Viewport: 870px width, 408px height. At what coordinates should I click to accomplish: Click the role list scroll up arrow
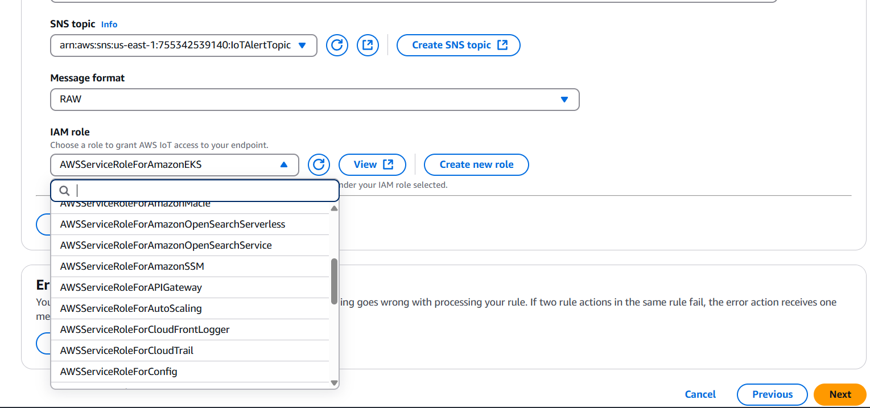[x=334, y=208]
